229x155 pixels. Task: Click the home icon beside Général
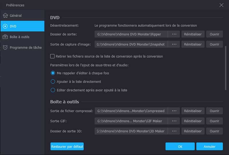click(5, 15)
